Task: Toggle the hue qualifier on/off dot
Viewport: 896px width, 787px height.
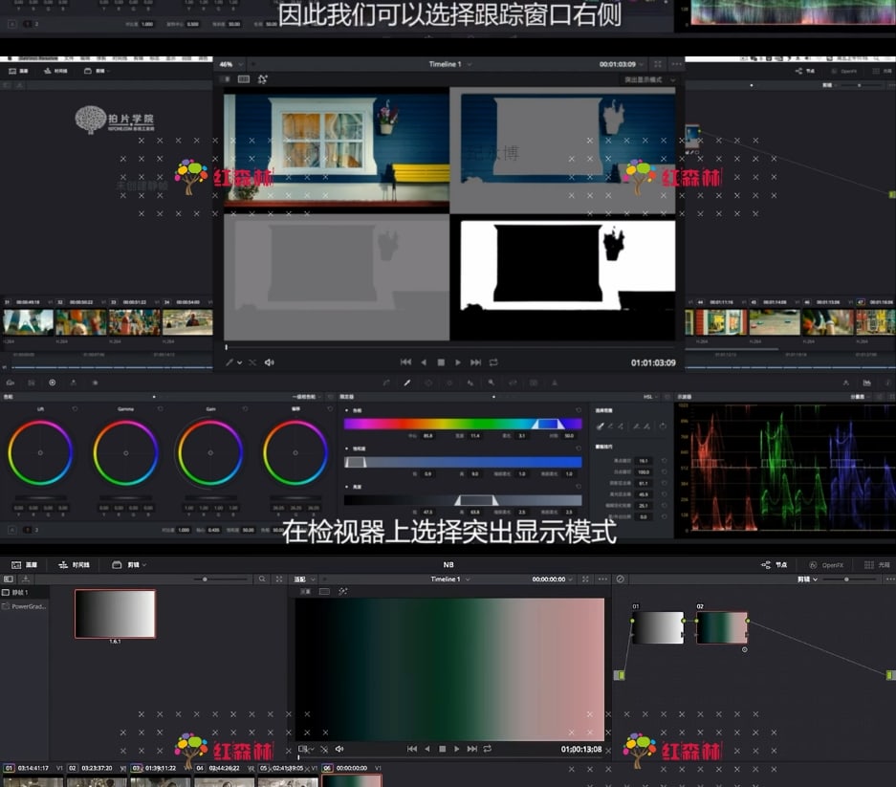Action: [x=347, y=410]
